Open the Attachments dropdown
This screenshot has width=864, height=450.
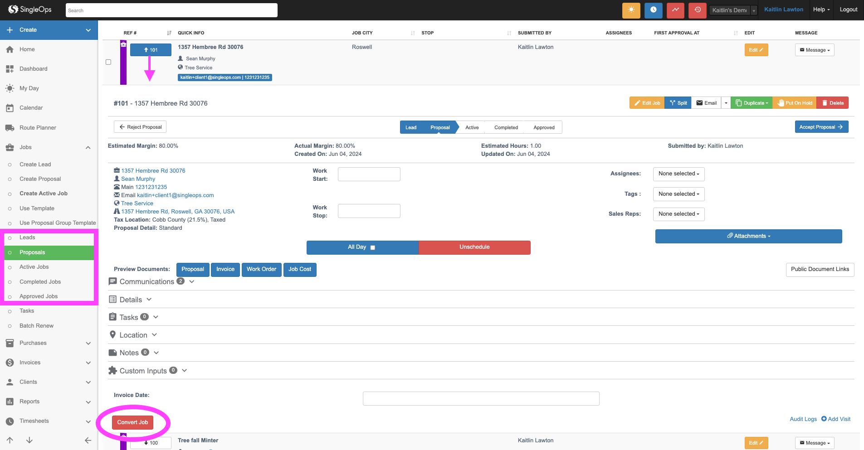tap(748, 236)
